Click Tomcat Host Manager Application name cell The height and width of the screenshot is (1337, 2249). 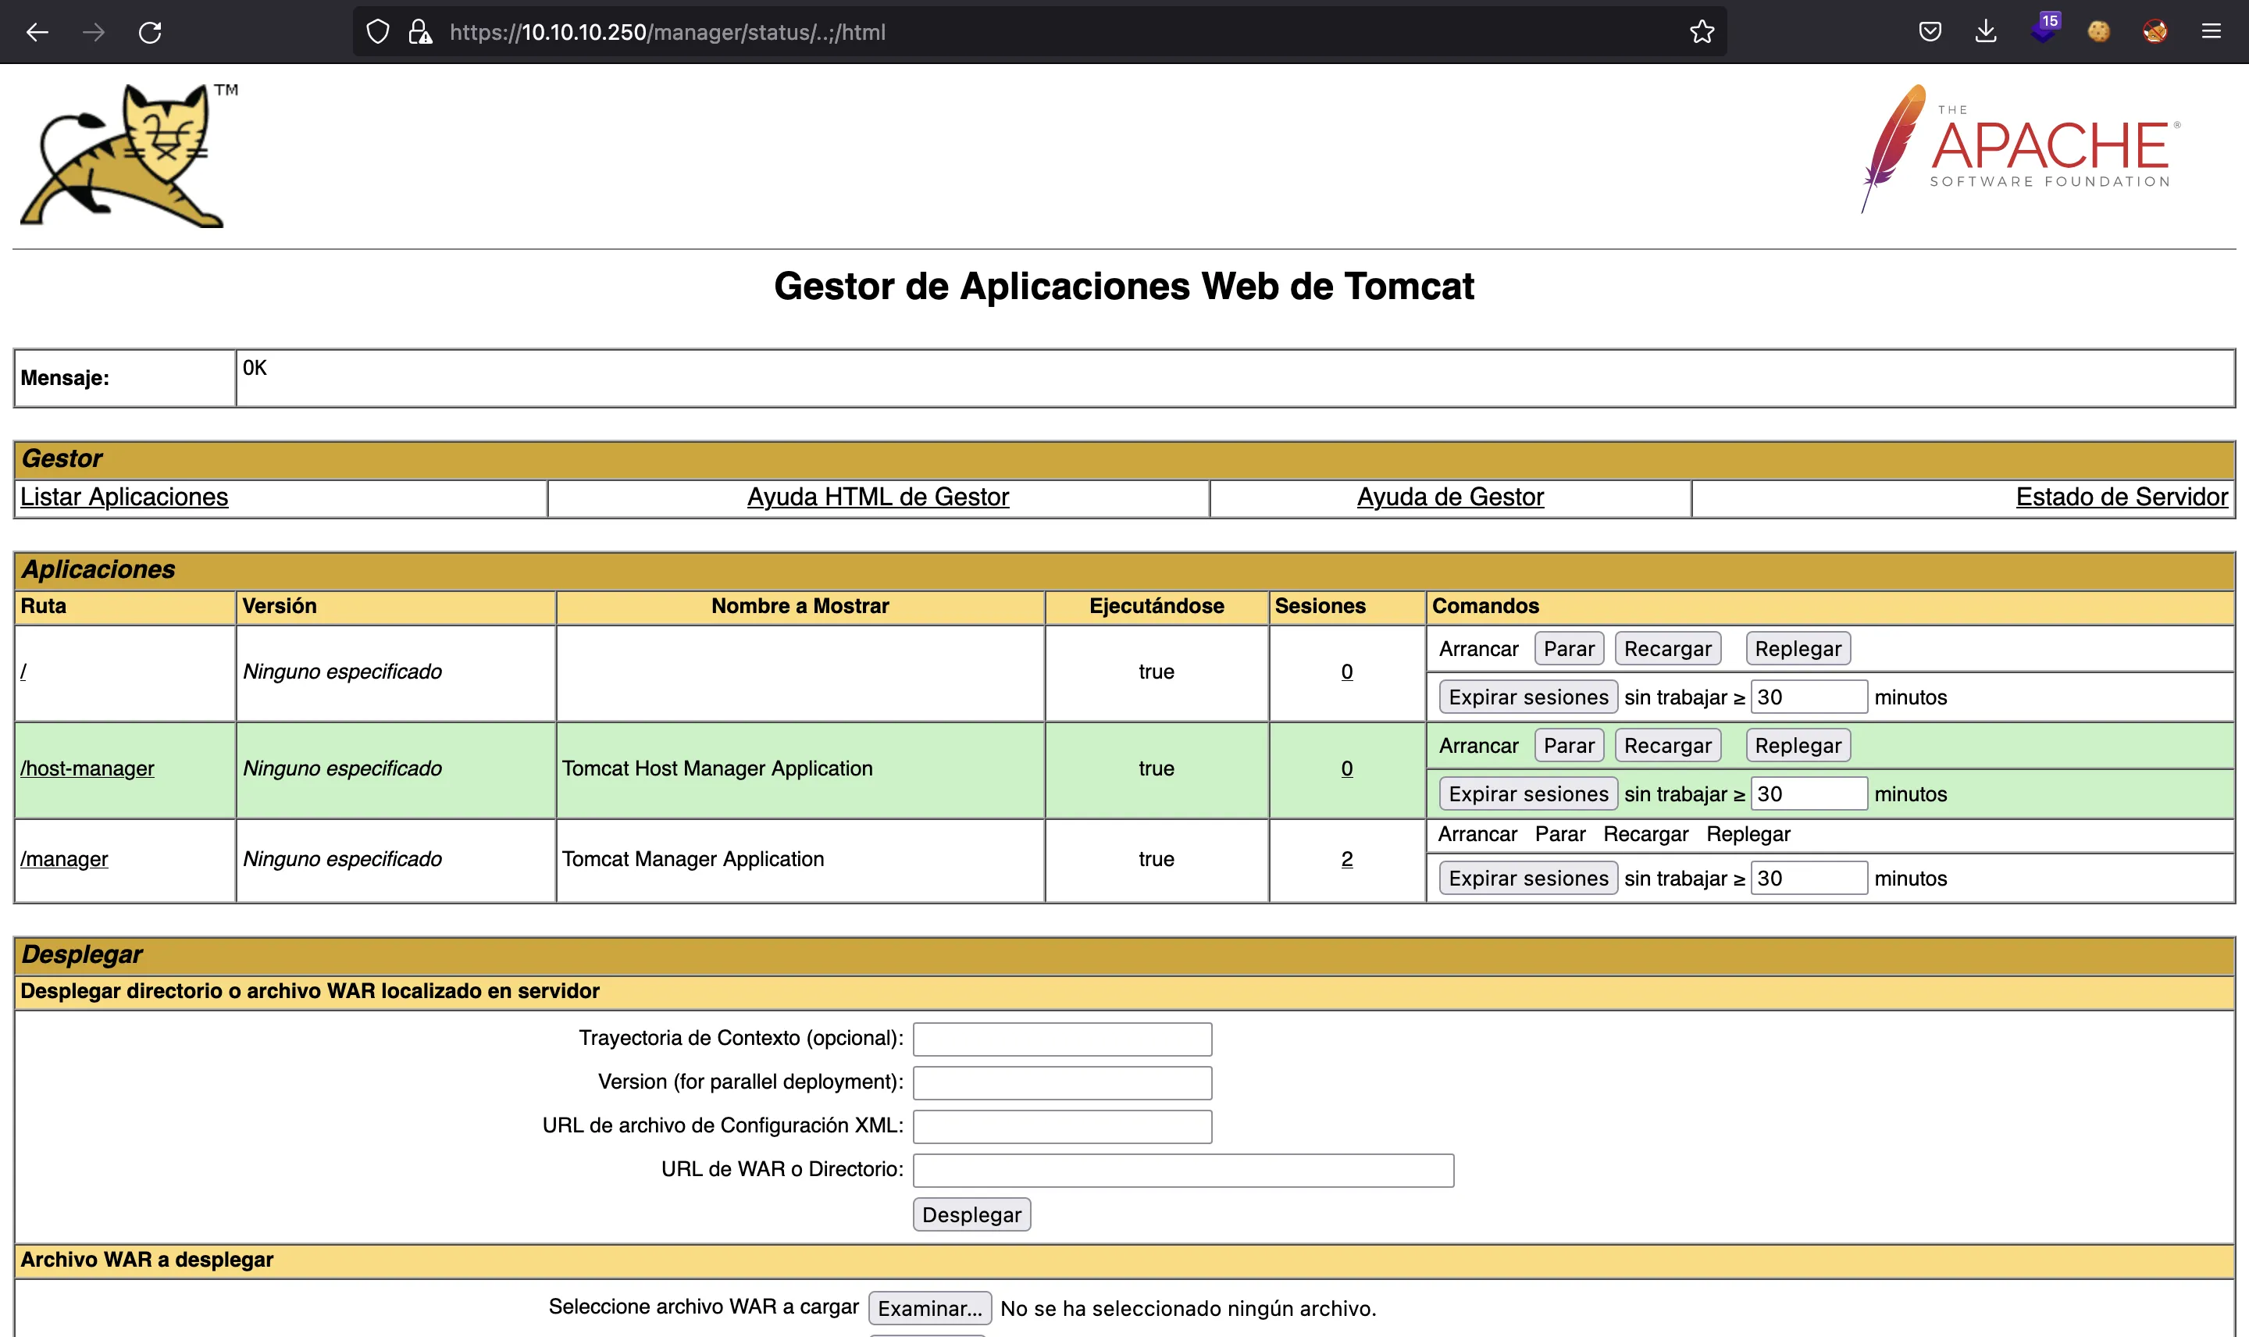[x=800, y=769]
